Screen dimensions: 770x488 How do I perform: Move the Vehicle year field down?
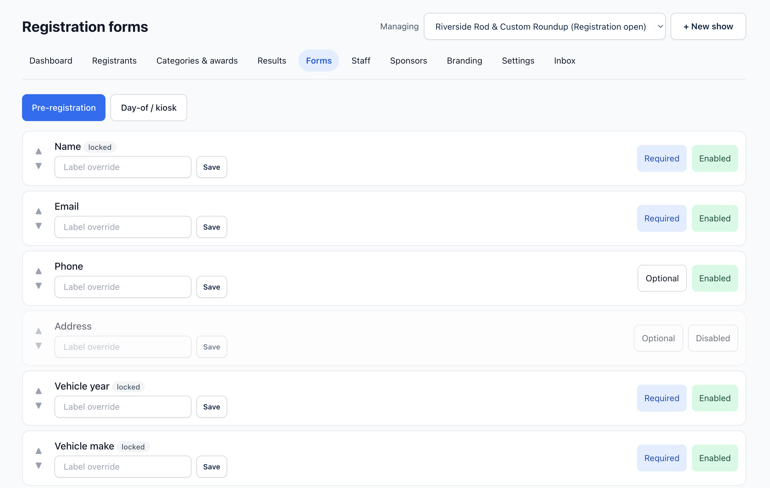(38, 406)
